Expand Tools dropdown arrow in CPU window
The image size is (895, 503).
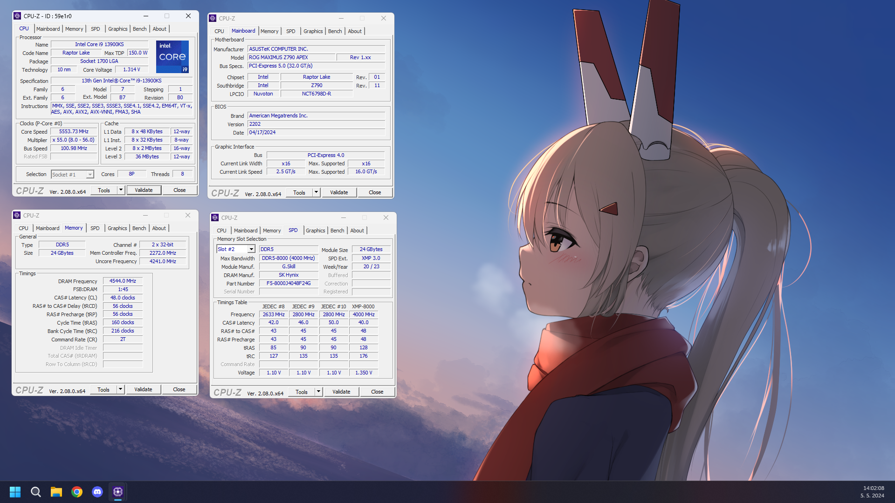tap(121, 190)
